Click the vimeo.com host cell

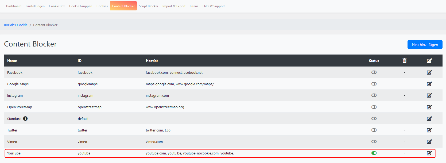[x=154, y=142]
